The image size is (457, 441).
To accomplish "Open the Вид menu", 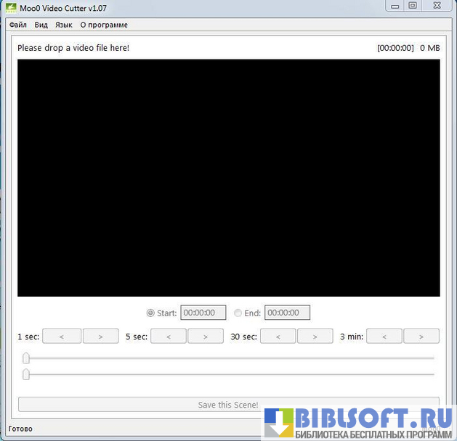I will tap(41, 25).
